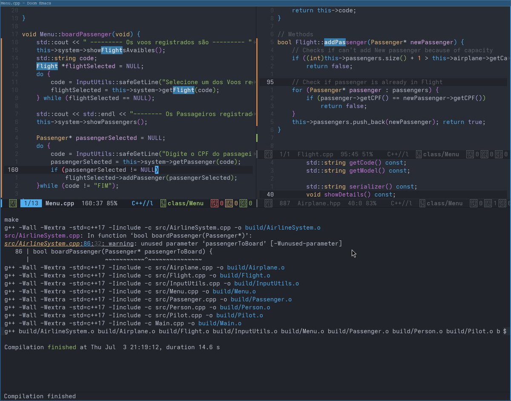Click line number 40 in Airplane.hpp gutter
This screenshot has height=401, width=511.
[x=270, y=195]
